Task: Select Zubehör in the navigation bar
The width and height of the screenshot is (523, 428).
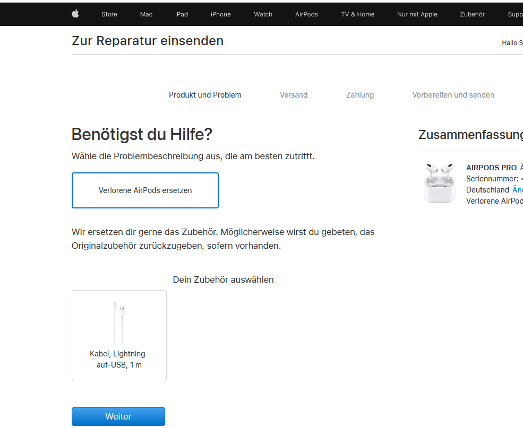Action: click(x=473, y=14)
